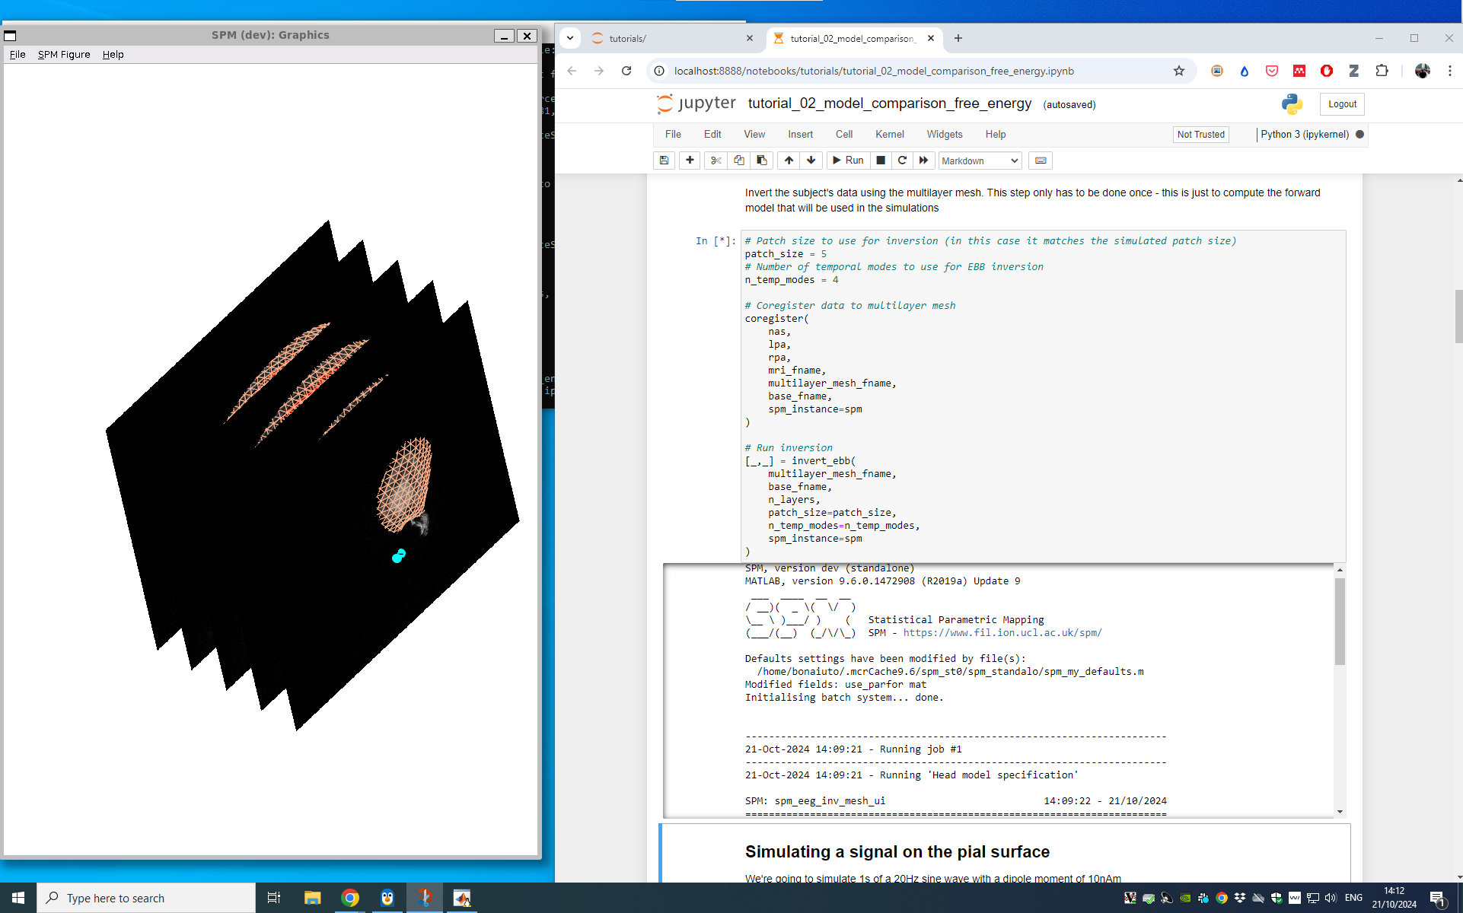Restart kernel and run all cells
The height and width of the screenshot is (913, 1463).
pos(923,161)
